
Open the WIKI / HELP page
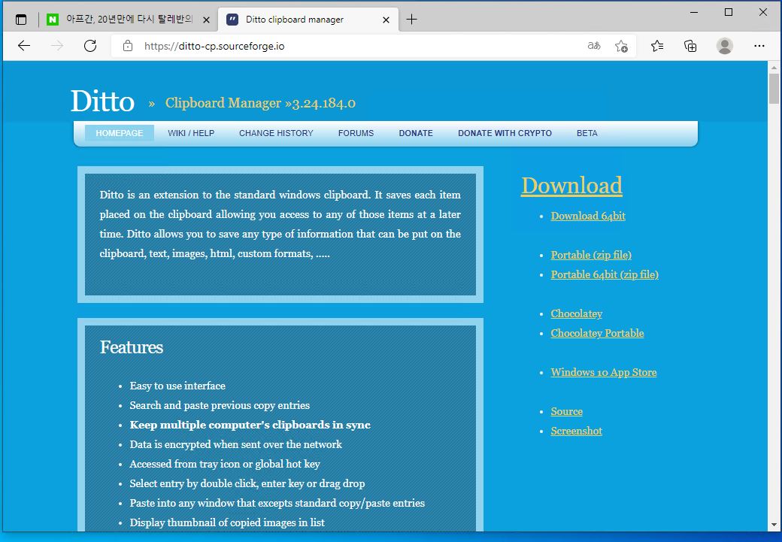(191, 133)
